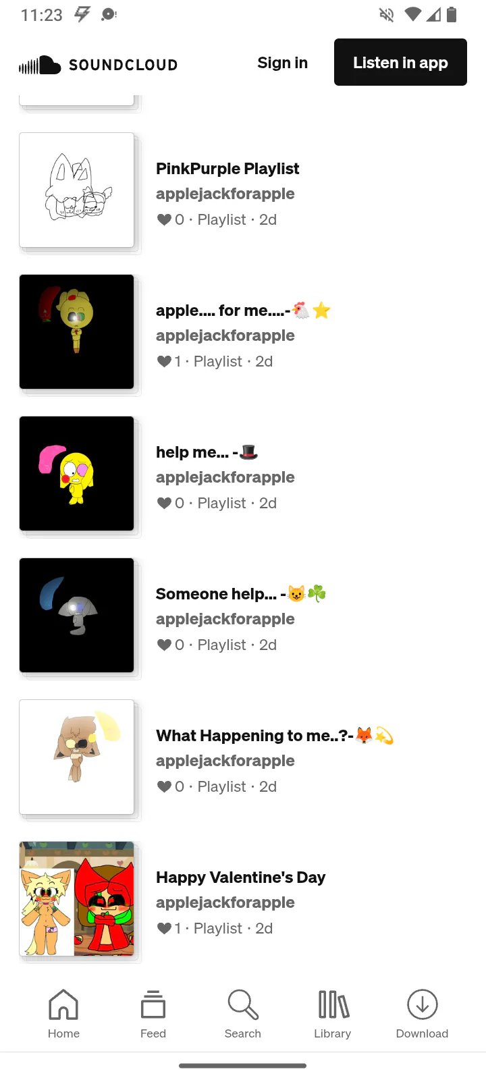Open the Happy Valentine's Day playlist cover thumbnail
This screenshot has width=486, height=1080.
click(x=77, y=898)
